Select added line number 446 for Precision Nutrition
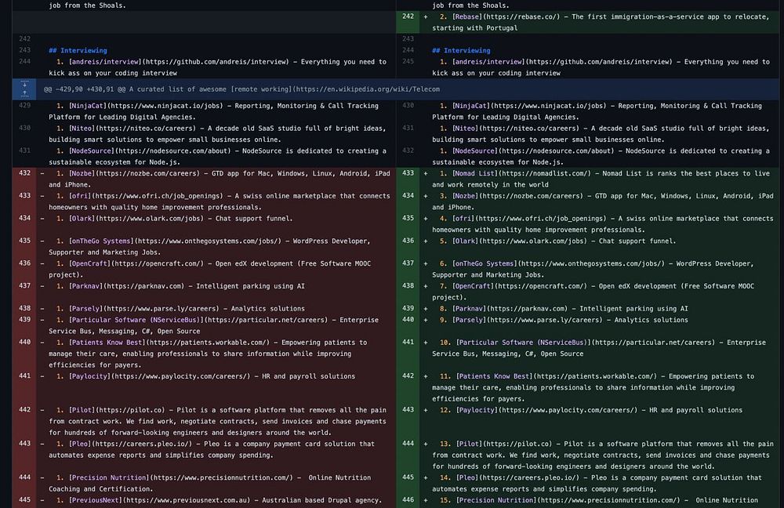This screenshot has width=784, height=508. pos(408,500)
